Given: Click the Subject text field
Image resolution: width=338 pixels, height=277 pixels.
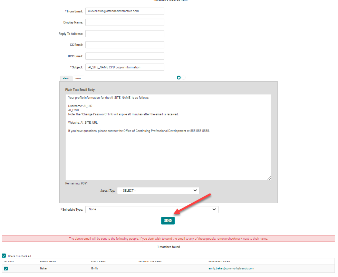Looking at the screenshot, I should (x=125, y=67).
